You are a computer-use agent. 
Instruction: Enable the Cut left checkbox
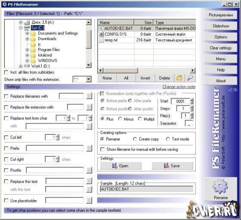[6, 137]
